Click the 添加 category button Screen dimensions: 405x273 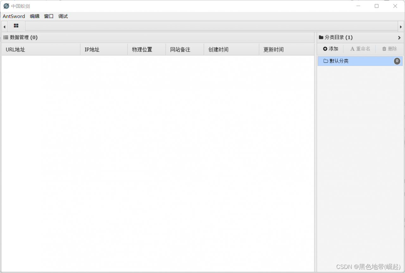331,49
